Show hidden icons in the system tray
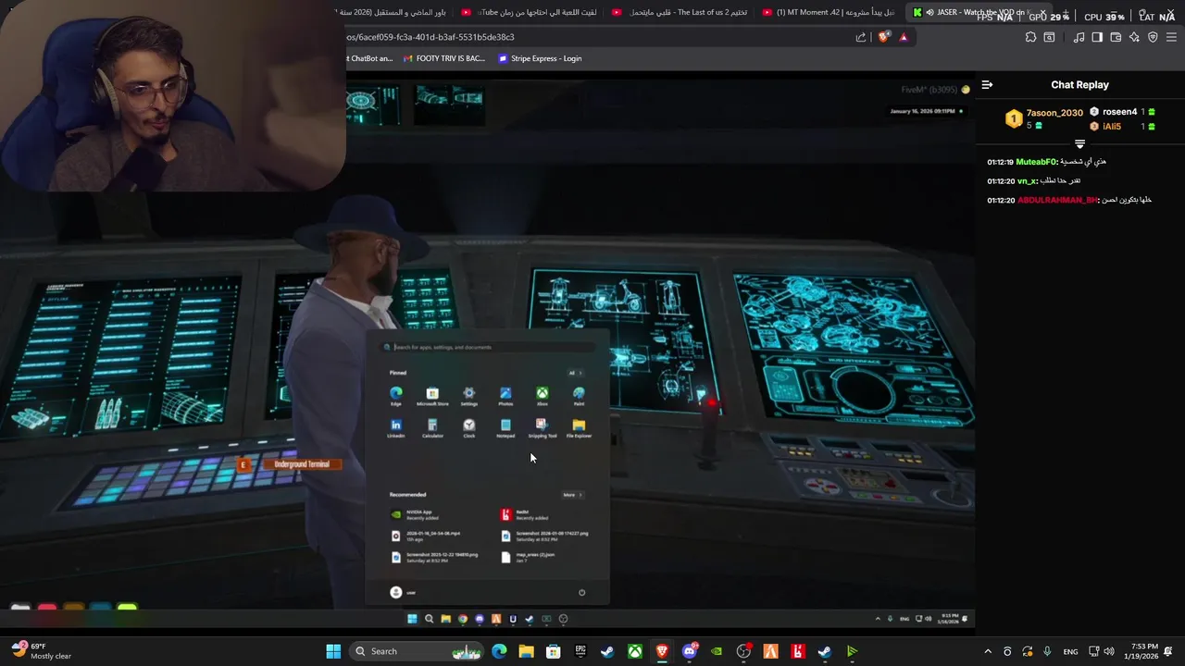 point(988,651)
